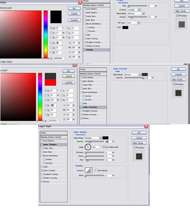
Task: Toggle Preview checkbox in the Stroke dialog
Action: (x=177, y=16)
